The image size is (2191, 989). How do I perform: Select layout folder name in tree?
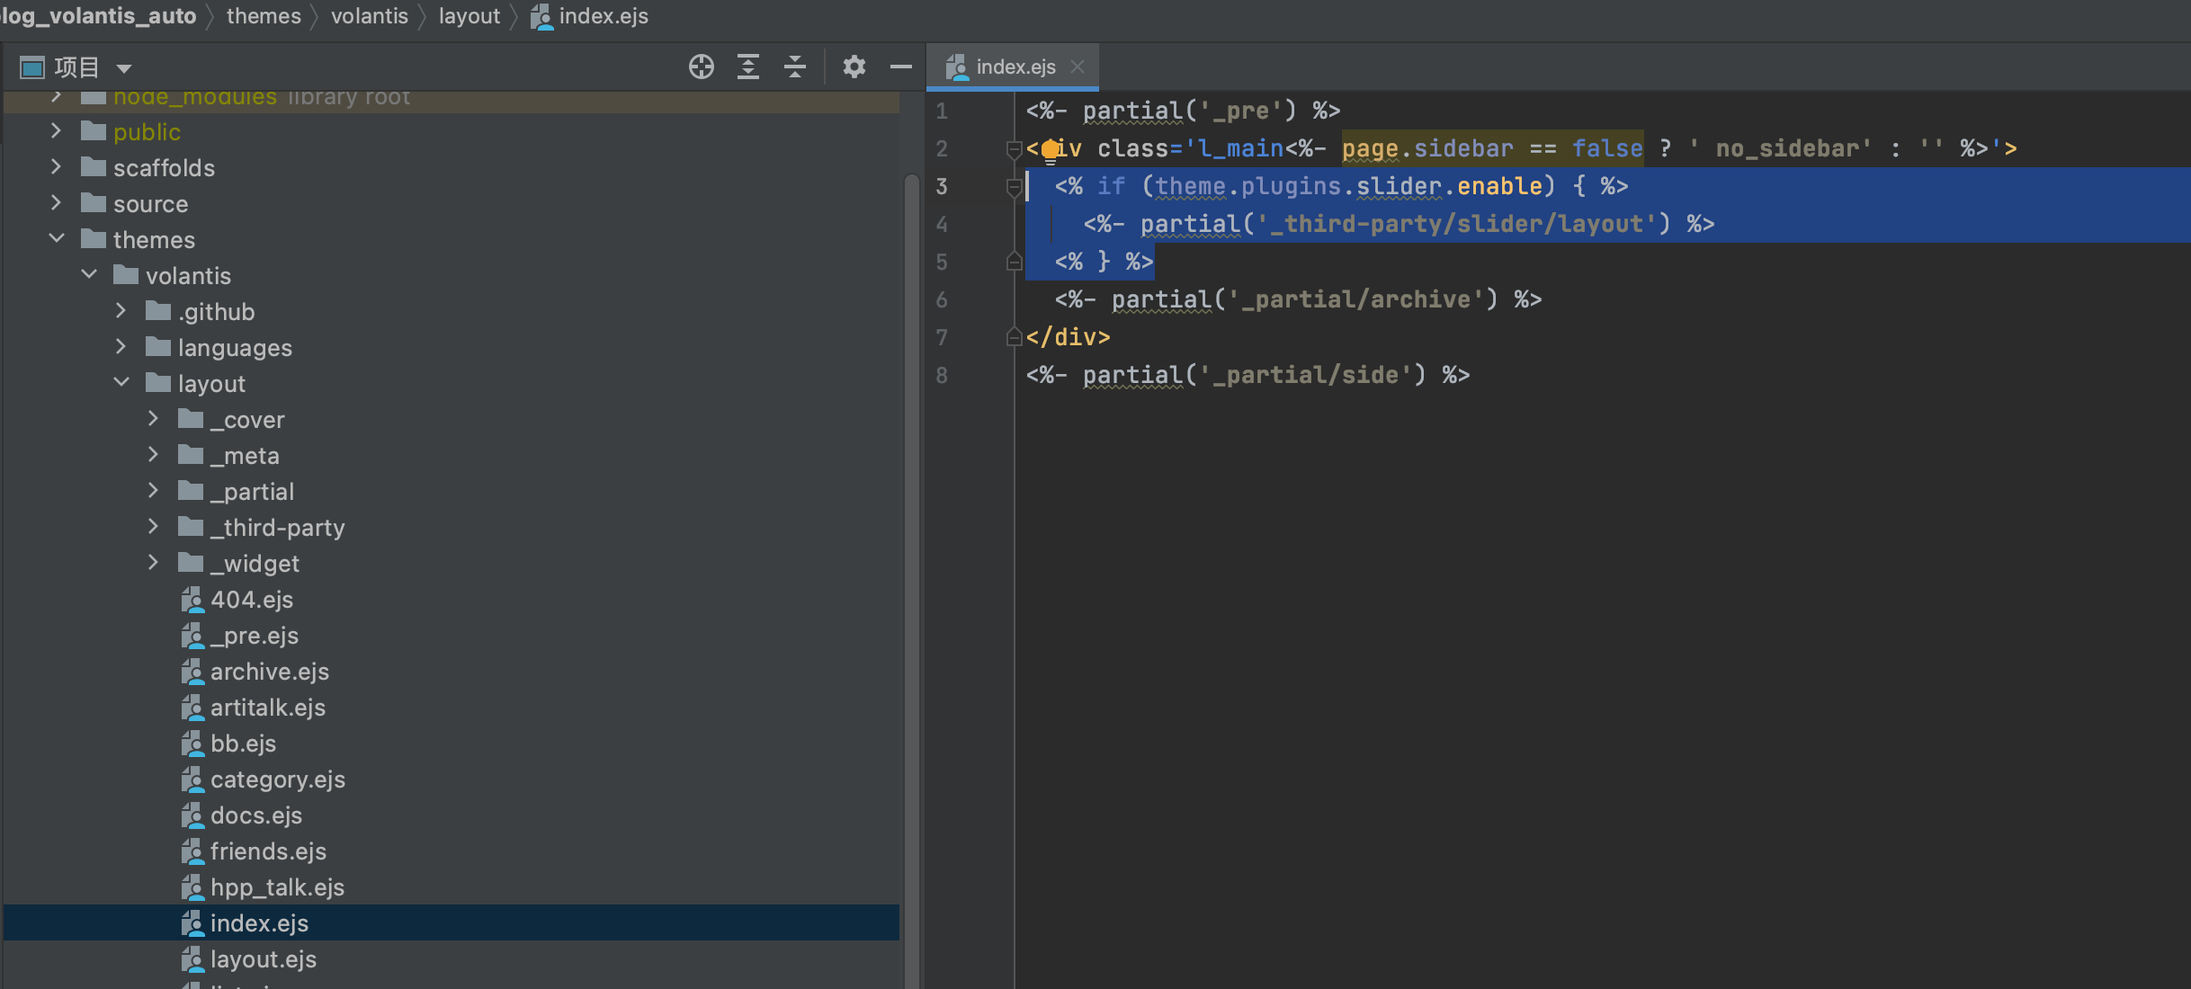point(211,384)
